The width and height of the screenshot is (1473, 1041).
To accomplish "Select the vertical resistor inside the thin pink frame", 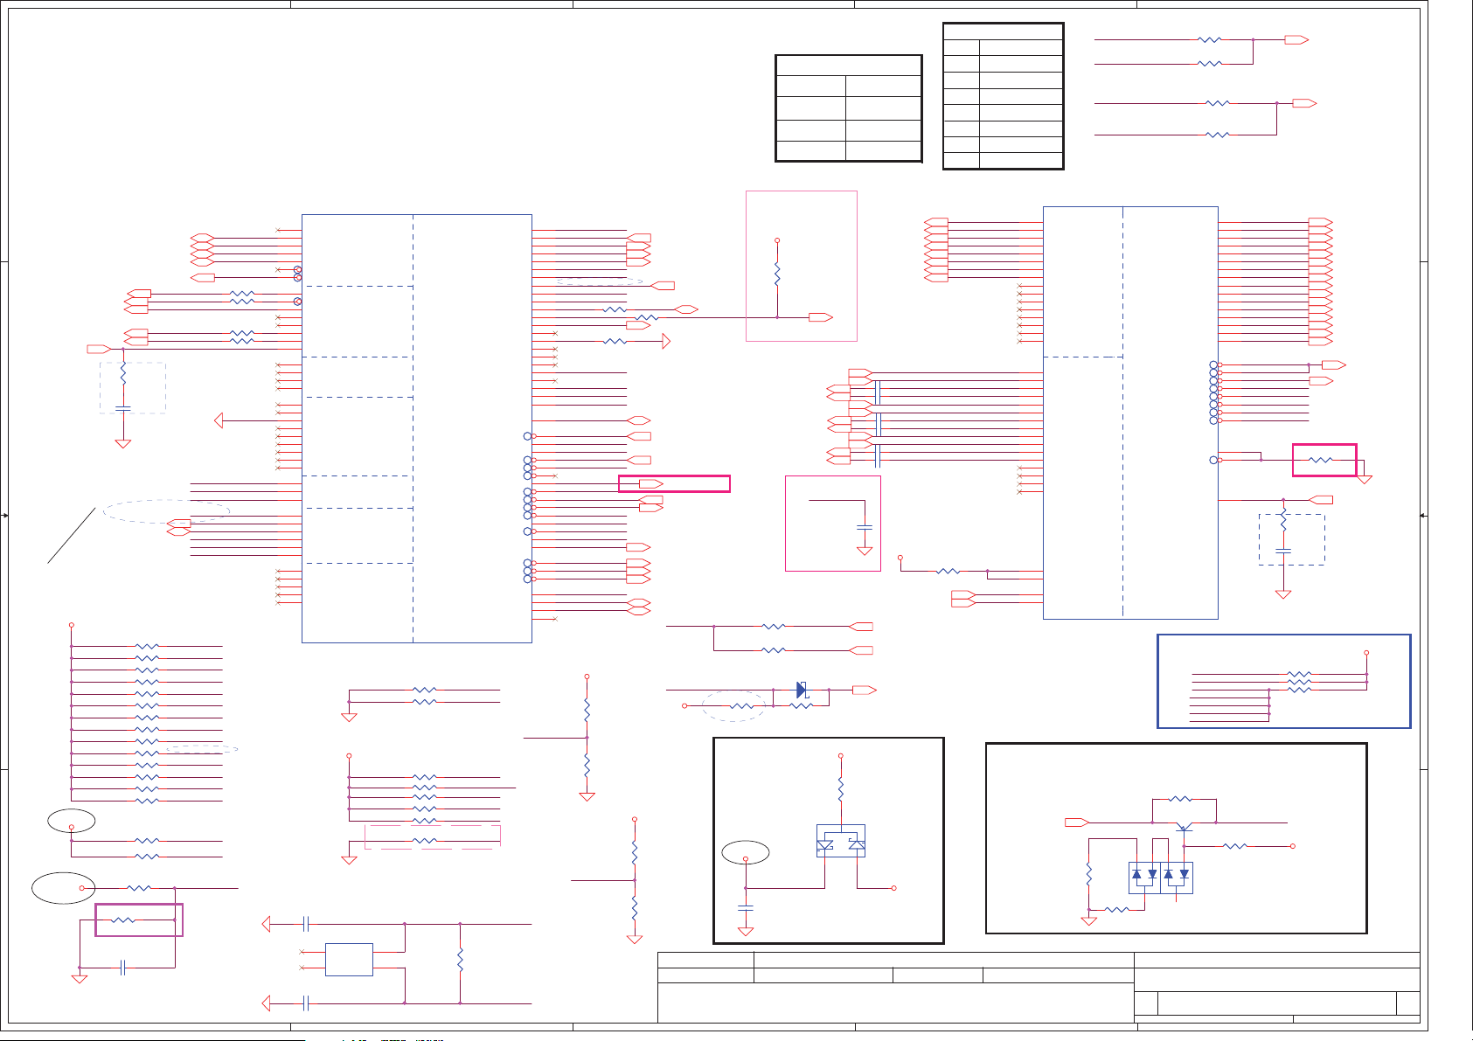I will [777, 275].
